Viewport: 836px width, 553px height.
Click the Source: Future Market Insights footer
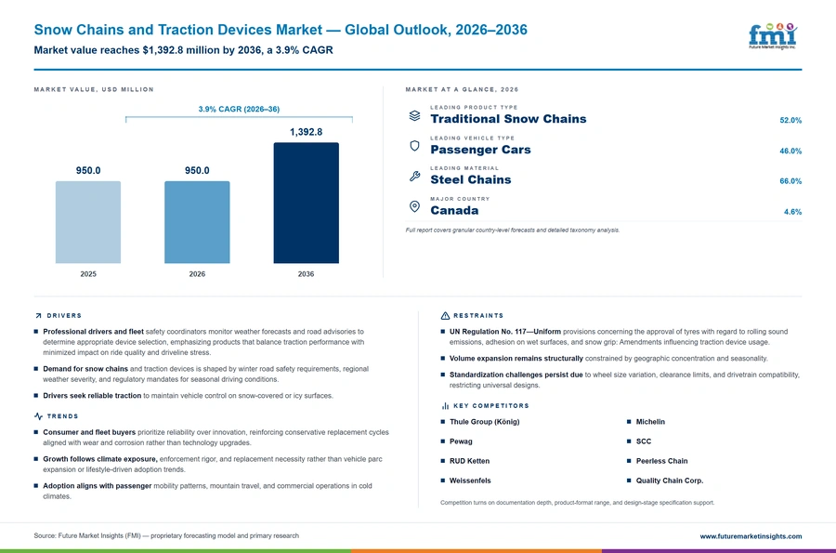(166, 536)
